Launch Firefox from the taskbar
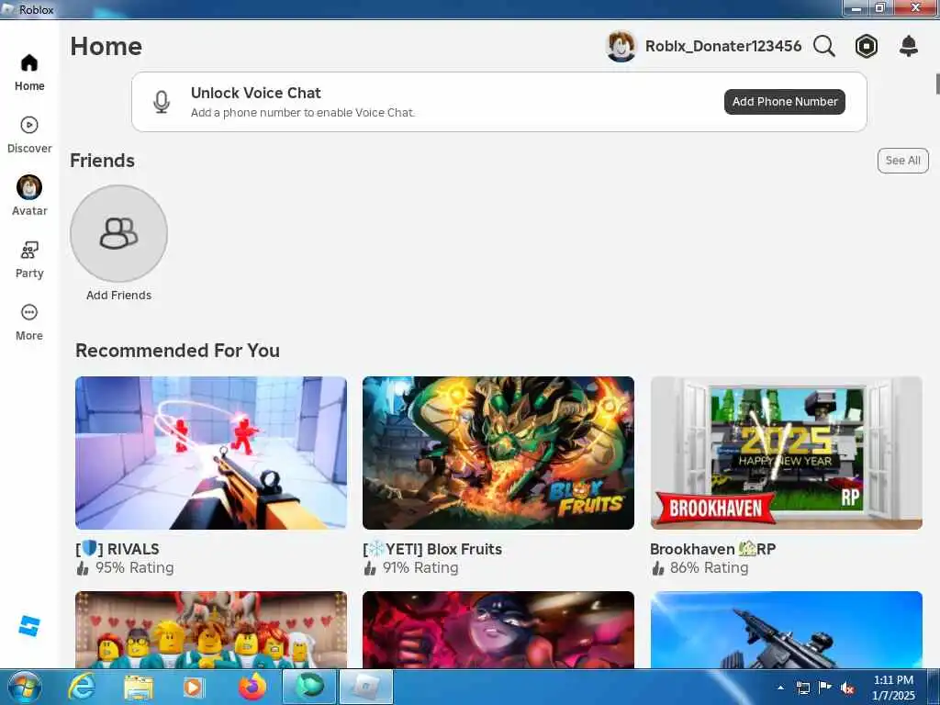Screen dimensions: 940x705 point(252,687)
